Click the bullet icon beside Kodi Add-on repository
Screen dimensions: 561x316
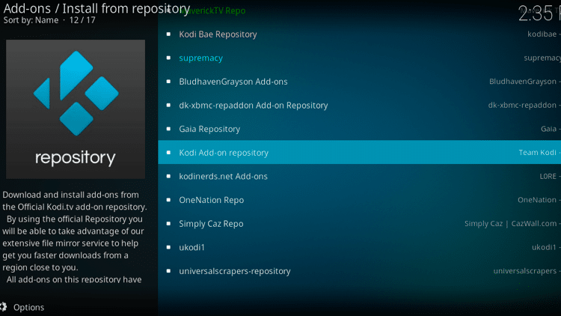168,152
